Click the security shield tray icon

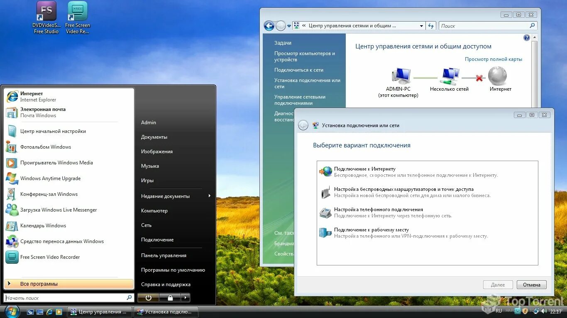pyautogui.click(x=525, y=311)
